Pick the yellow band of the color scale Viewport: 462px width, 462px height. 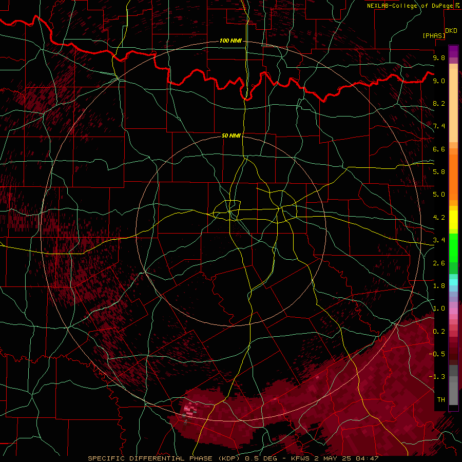(x=453, y=220)
